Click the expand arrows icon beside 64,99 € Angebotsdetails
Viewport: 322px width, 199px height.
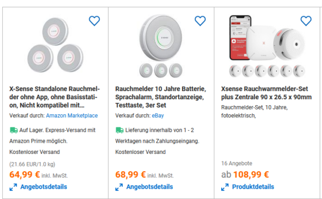pyautogui.click(x=13, y=187)
